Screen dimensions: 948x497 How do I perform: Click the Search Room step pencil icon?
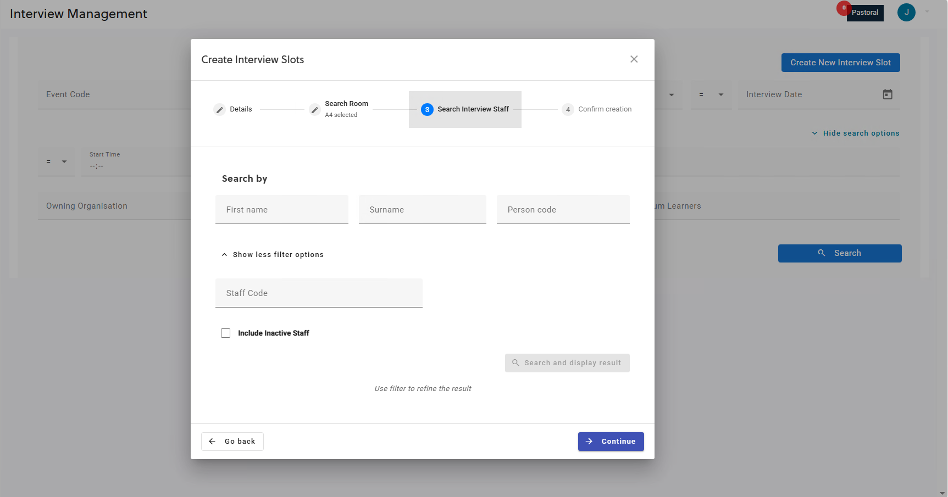click(x=314, y=110)
